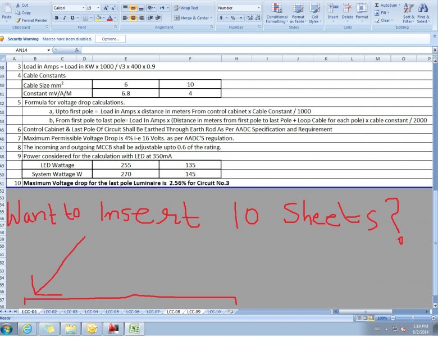
Task: Open the Font Color dropdown arrow
Action: click(x=115, y=18)
